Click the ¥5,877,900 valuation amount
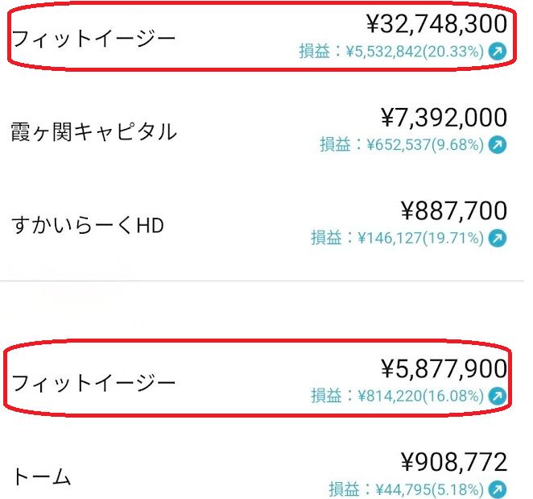Image resolution: width=533 pixels, height=499 pixels. coord(444,368)
